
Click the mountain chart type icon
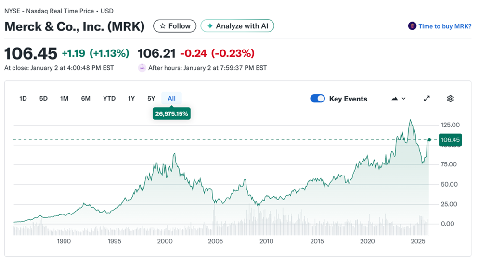click(395, 99)
